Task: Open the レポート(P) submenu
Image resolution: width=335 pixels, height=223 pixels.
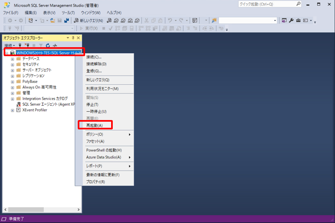Action: 108,166
